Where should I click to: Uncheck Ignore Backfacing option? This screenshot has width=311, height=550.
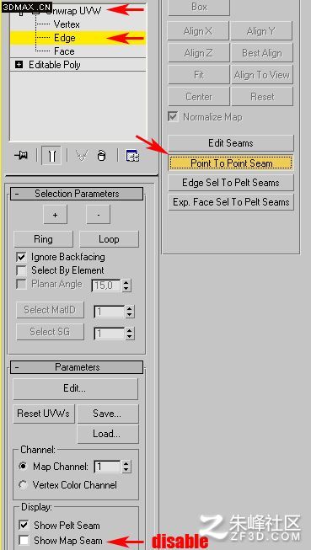pos(21,257)
